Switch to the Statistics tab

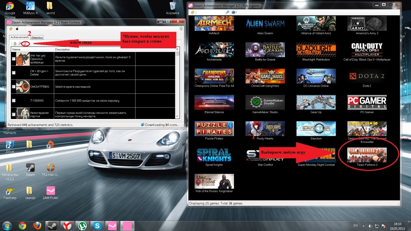click(37, 38)
